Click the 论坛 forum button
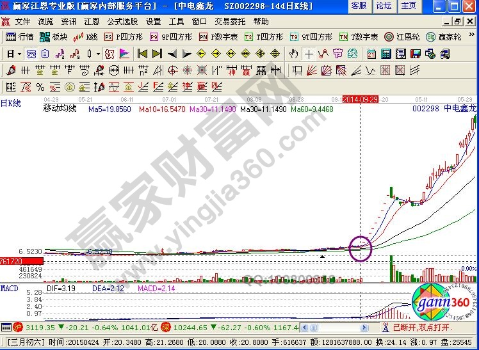The height and width of the screenshot is (350, 479). [384, 6]
